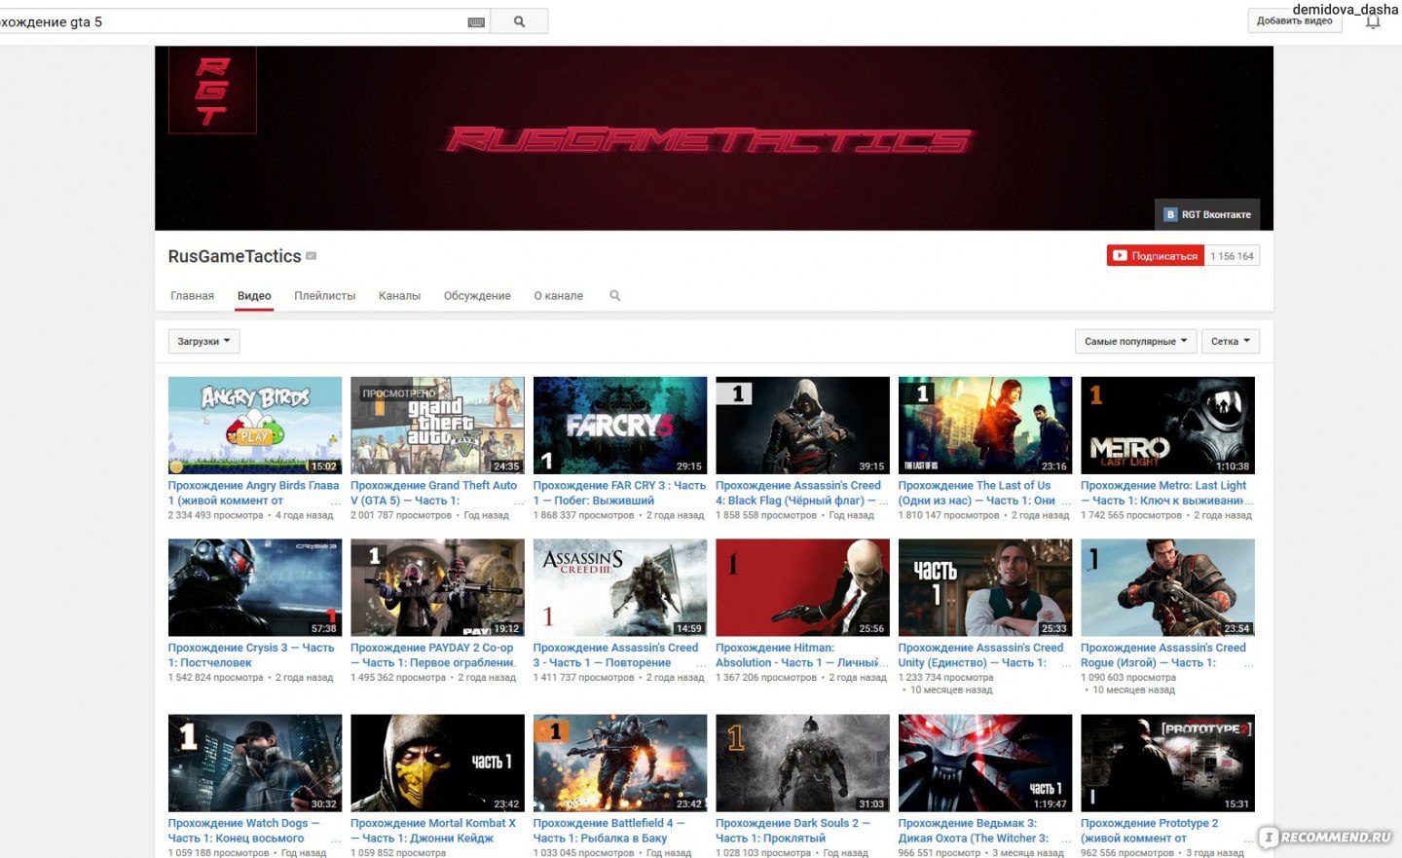Switch to the Главная tab
1402x858 pixels.
pyautogui.click(x=193, y=296)
